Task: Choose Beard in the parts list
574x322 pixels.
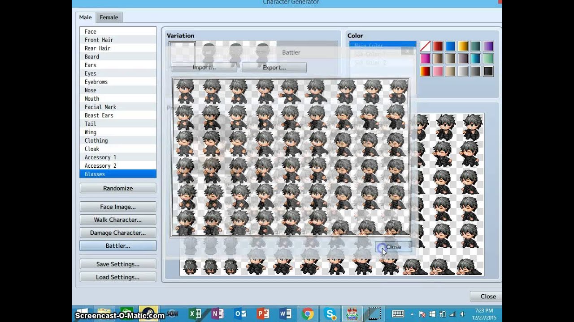Action: point(118,57)
